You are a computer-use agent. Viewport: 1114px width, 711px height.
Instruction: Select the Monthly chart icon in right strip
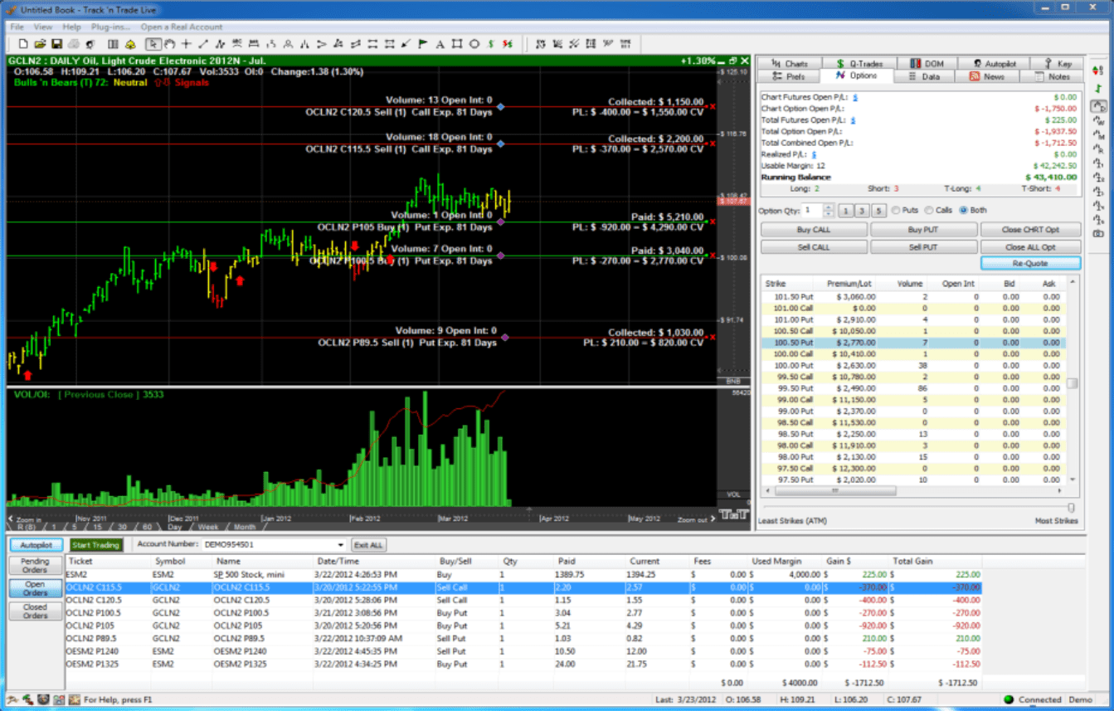(x=1099, y=135)
